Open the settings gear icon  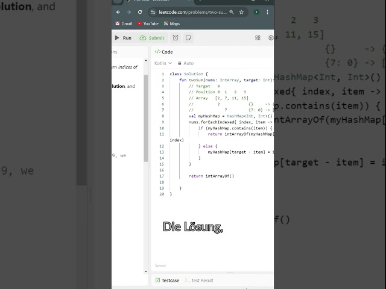(x=271, y=38)
